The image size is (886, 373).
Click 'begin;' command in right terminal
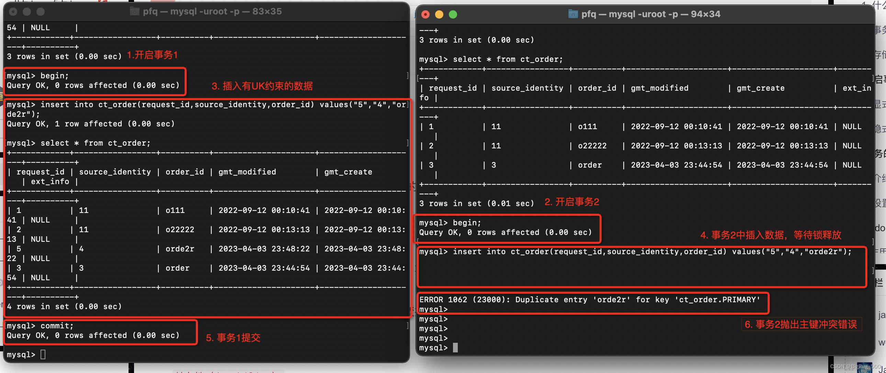click(x=467, y=223)
